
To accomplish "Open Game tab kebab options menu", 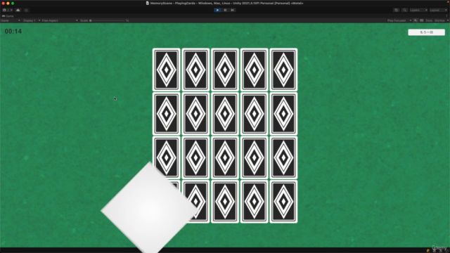I will 447,16.
